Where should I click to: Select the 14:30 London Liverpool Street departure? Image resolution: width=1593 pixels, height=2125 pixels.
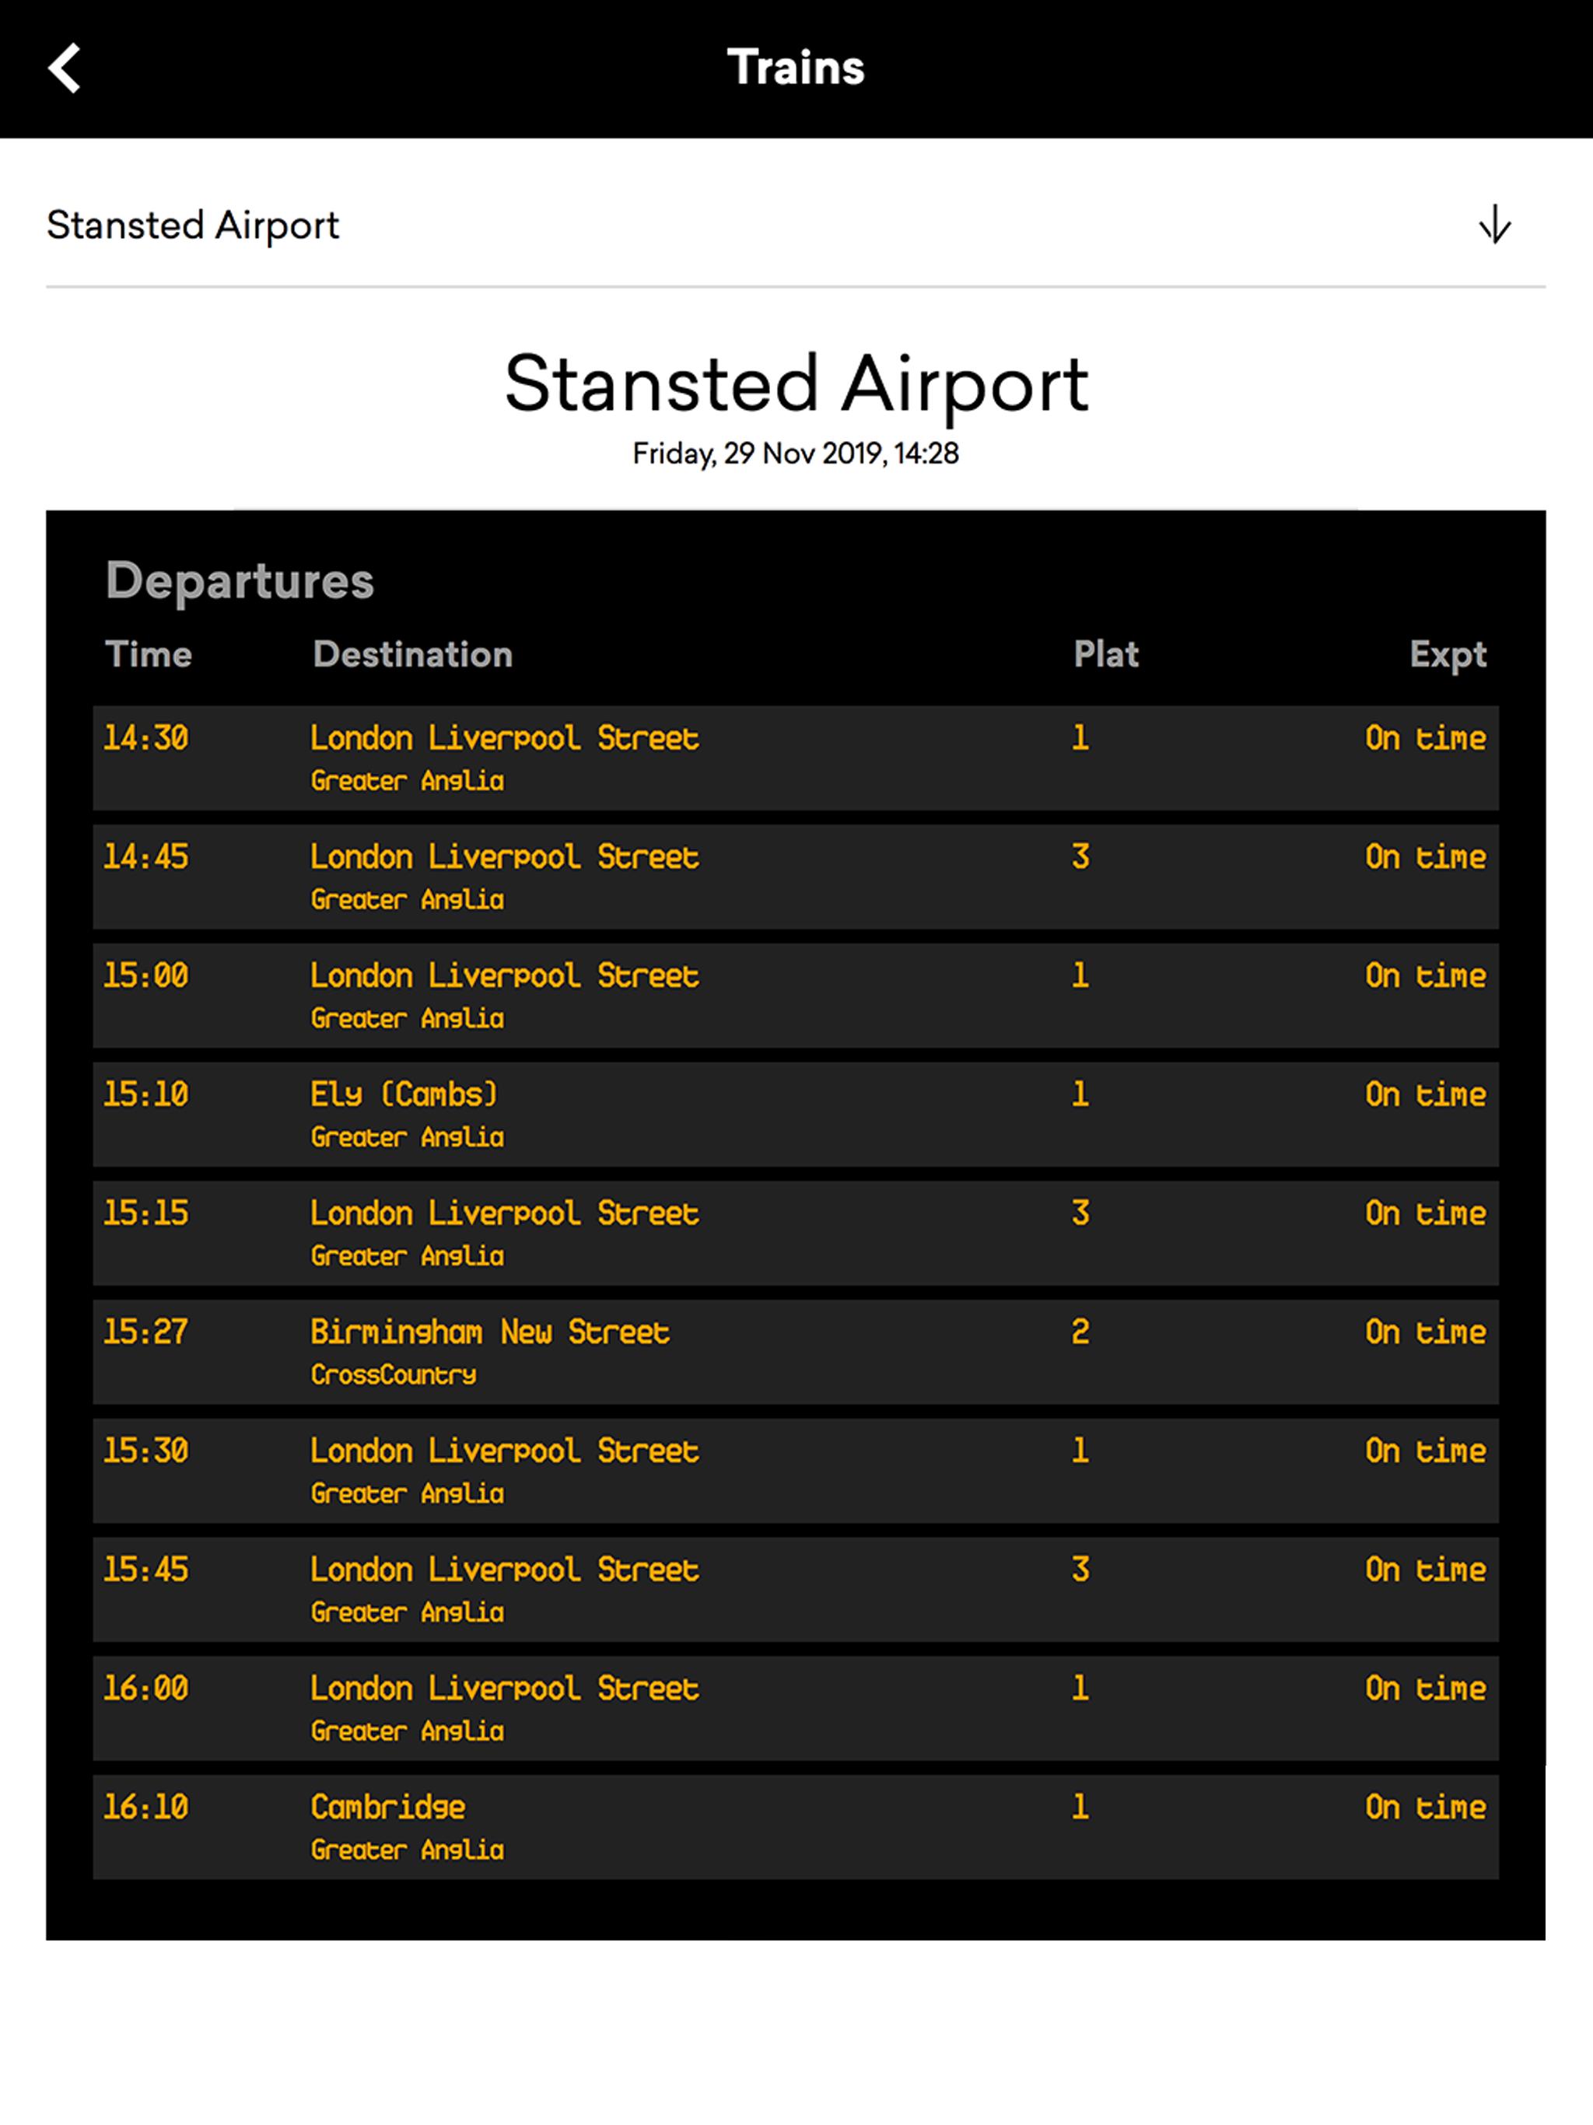[795, 758]
